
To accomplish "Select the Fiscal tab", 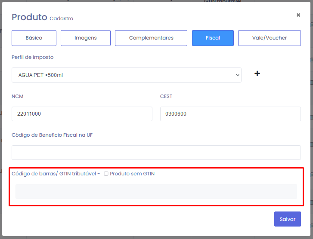I will tap(213, 38).
